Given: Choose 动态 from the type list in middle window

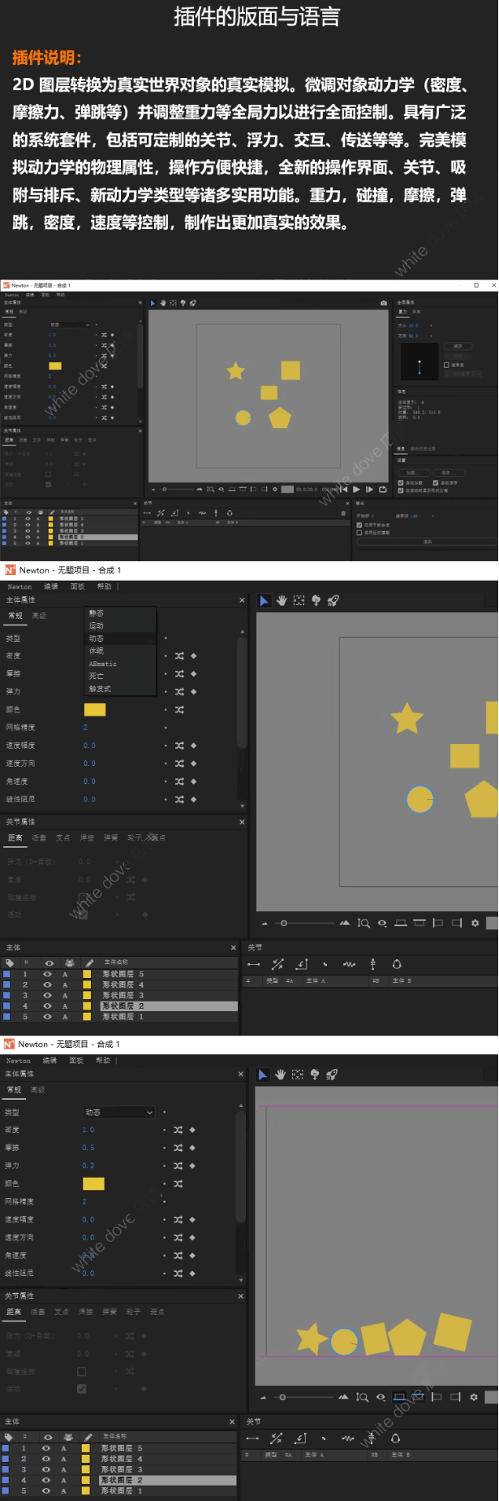Looking at the screenshot, I should pos(121,638).
